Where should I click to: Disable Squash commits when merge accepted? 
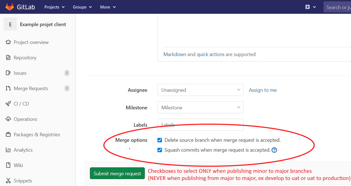160,150
